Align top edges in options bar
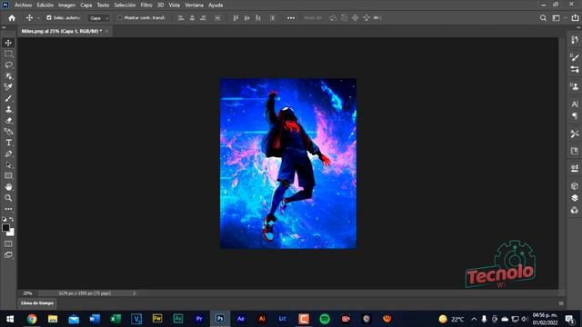The image size is (582, 327). (236, 18)
